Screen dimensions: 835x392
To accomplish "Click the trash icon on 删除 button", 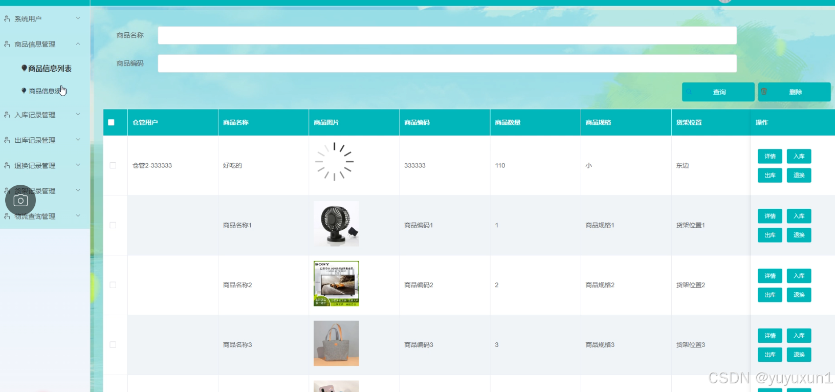I will [764, 92].
